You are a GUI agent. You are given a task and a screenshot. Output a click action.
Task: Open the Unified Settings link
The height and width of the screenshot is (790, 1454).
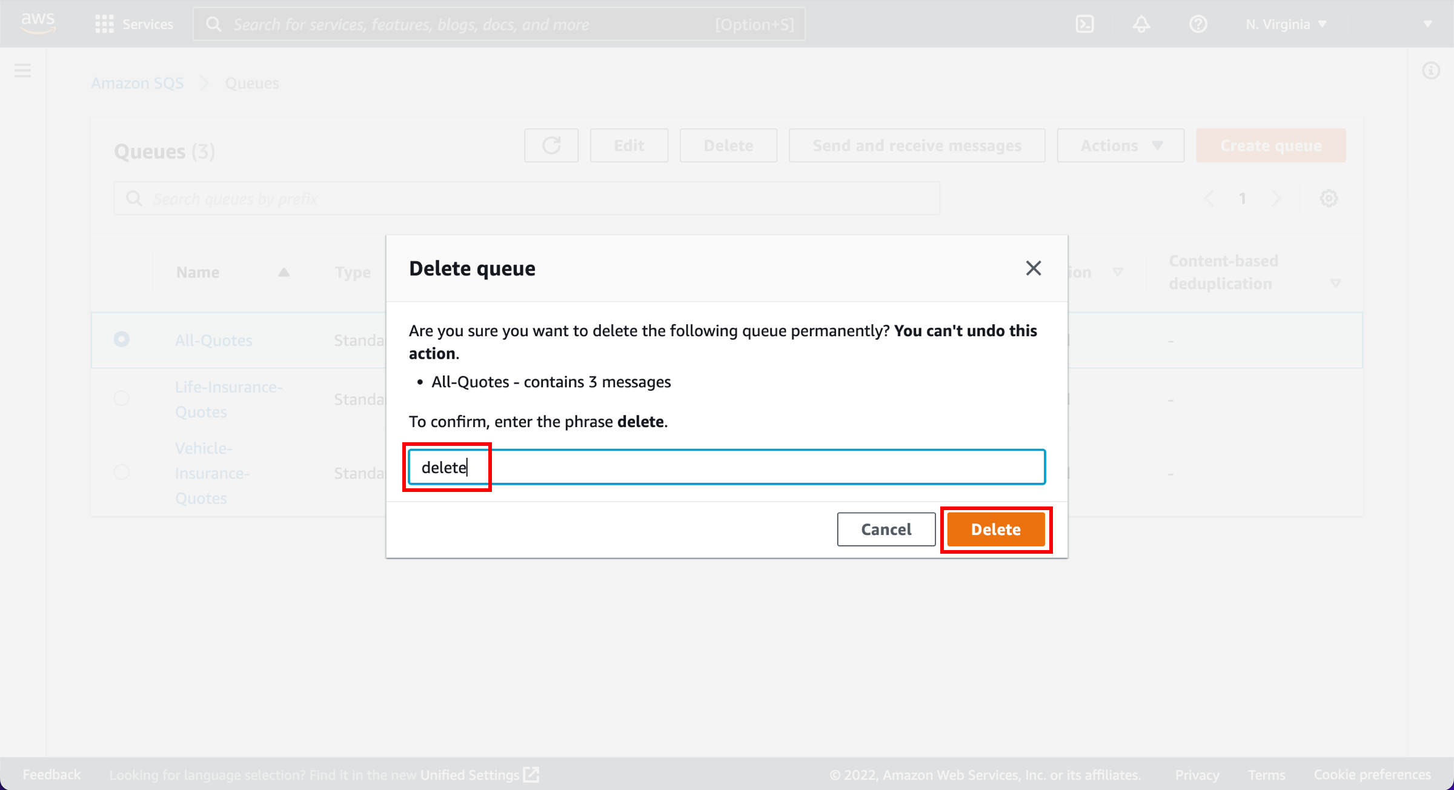479,774
